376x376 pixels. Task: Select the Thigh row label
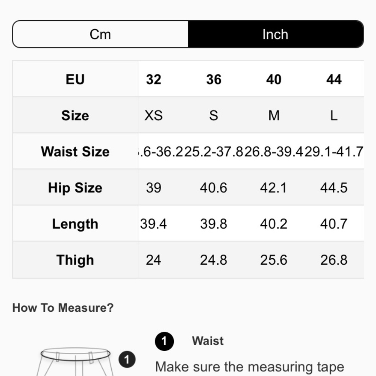75,260
